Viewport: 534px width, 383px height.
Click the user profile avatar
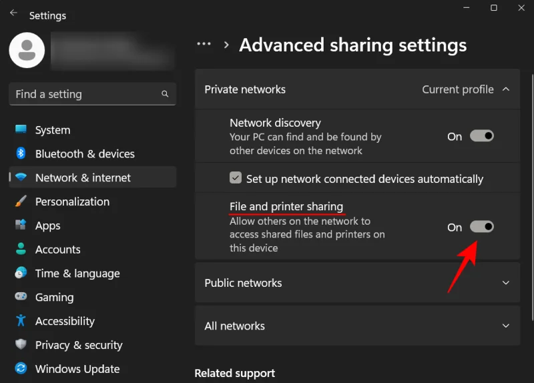click(x=27, y=50)
